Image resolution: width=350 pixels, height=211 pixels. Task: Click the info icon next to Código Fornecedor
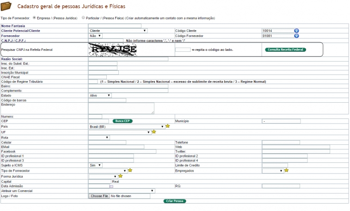(x=296, y=36)
